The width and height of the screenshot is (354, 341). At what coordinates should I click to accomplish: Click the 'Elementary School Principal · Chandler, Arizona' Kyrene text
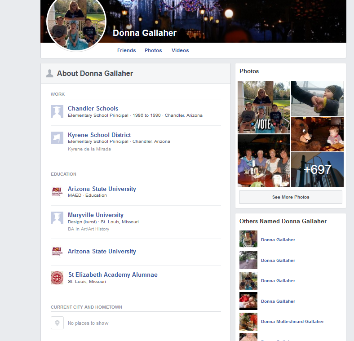pos(119,142)
